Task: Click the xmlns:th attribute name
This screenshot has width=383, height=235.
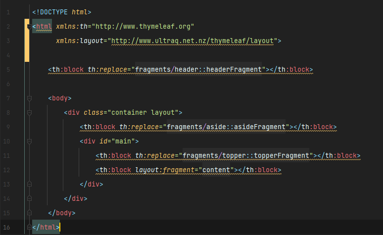Action: pos(72,26)
